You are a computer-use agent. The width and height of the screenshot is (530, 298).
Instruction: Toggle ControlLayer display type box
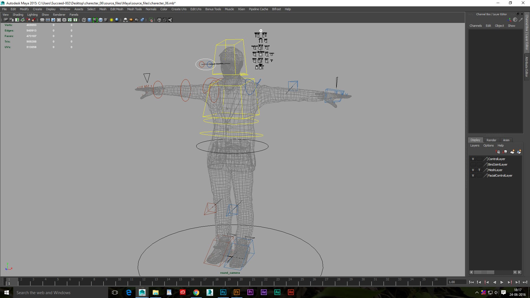pyautogui.click(x=479, y=159)
